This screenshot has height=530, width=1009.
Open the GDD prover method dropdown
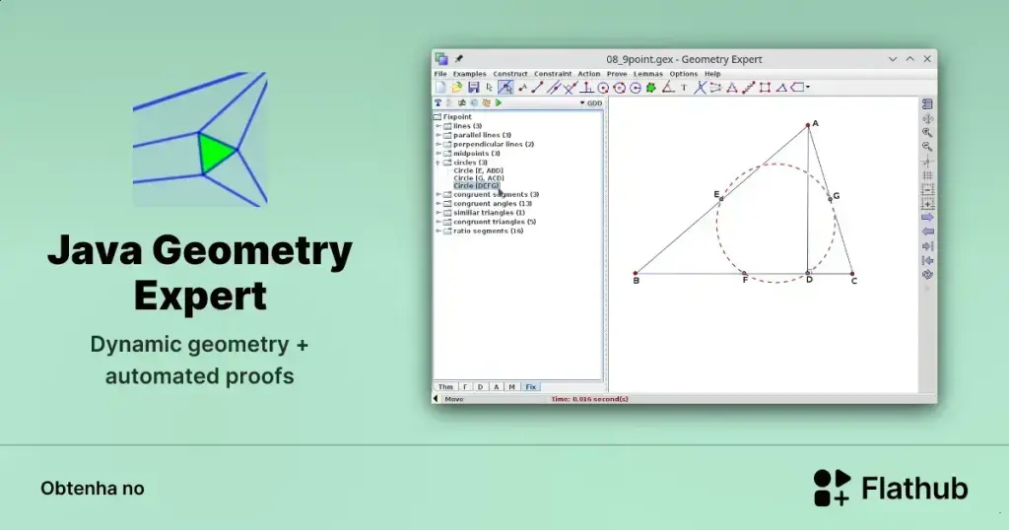591,102
